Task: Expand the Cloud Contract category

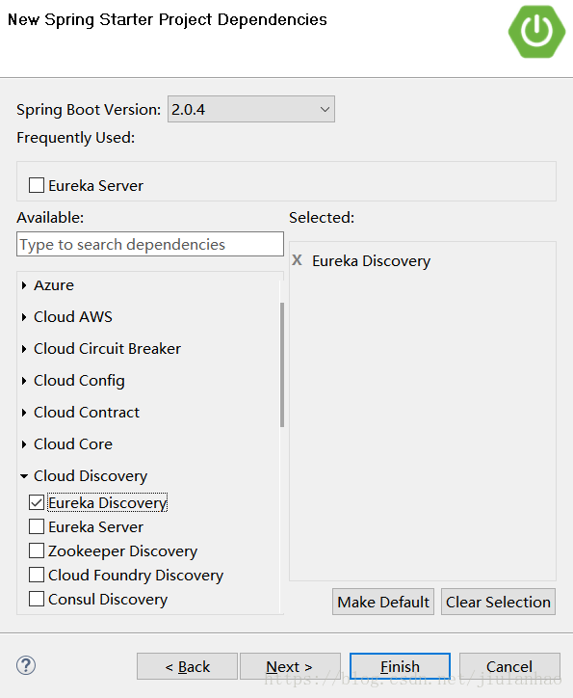Action: (24, 413)
